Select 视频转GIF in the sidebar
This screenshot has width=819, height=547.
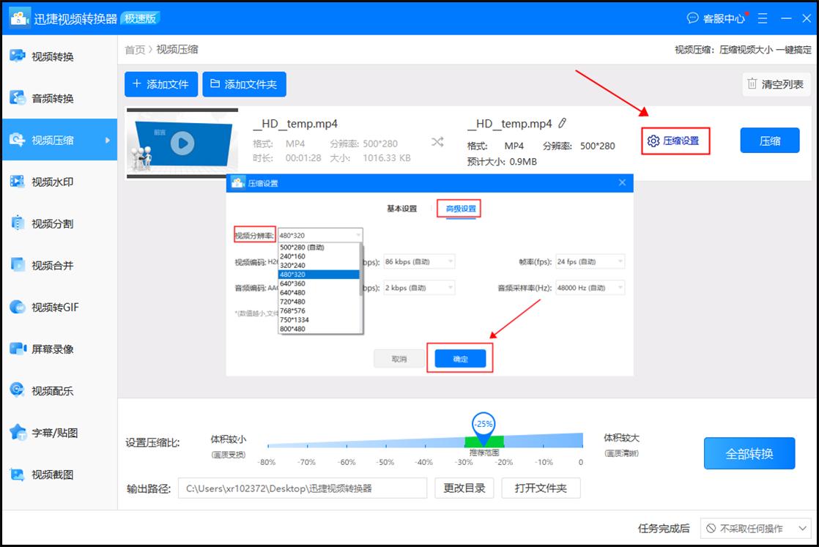pyautogui.click(x=47, y=307)
